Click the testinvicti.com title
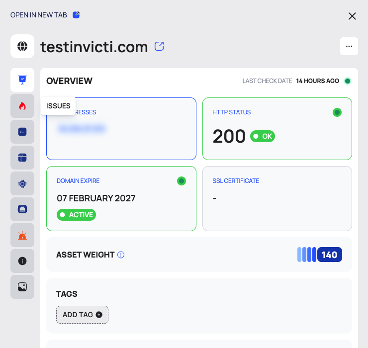The image size is (368, 348). point(94,47)
